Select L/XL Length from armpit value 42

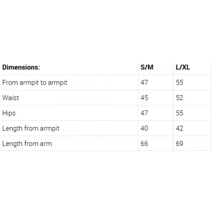pyautogui.click(x=179, y=128)
